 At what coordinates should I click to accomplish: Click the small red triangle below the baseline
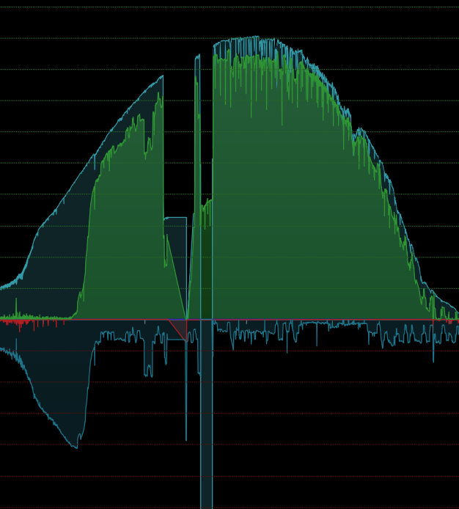(180, 328)
